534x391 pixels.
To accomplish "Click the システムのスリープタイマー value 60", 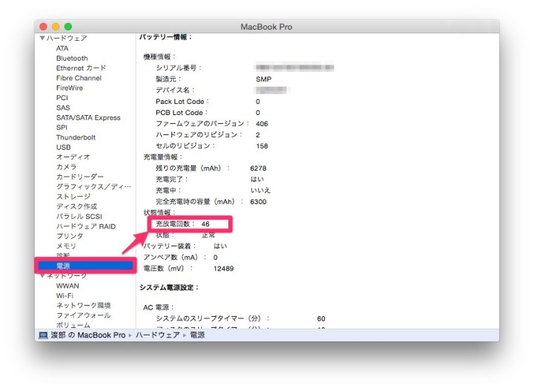I will (321, 319).
